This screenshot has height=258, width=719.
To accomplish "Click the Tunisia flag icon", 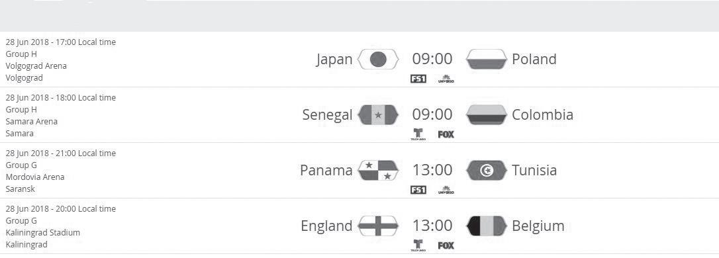I will pos(487,170).
